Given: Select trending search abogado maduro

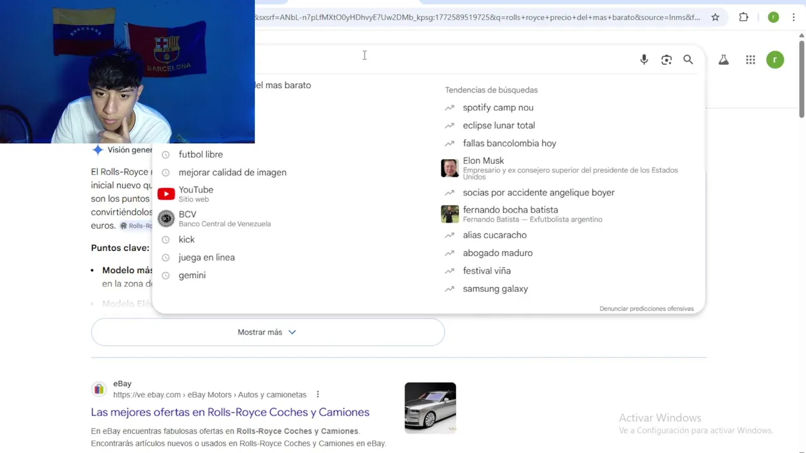Looking at the screenshot, I should [497, 253].
